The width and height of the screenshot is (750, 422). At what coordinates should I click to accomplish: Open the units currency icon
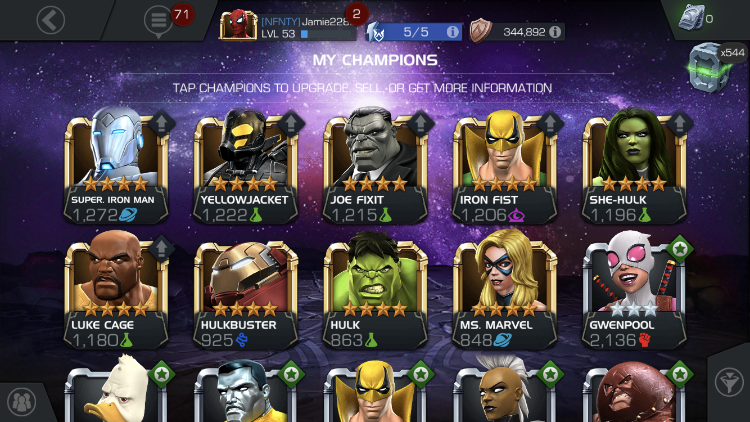[692, 18]
